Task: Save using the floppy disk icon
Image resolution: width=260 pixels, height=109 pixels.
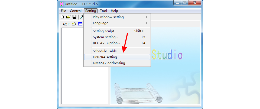Action: (74, 17)
